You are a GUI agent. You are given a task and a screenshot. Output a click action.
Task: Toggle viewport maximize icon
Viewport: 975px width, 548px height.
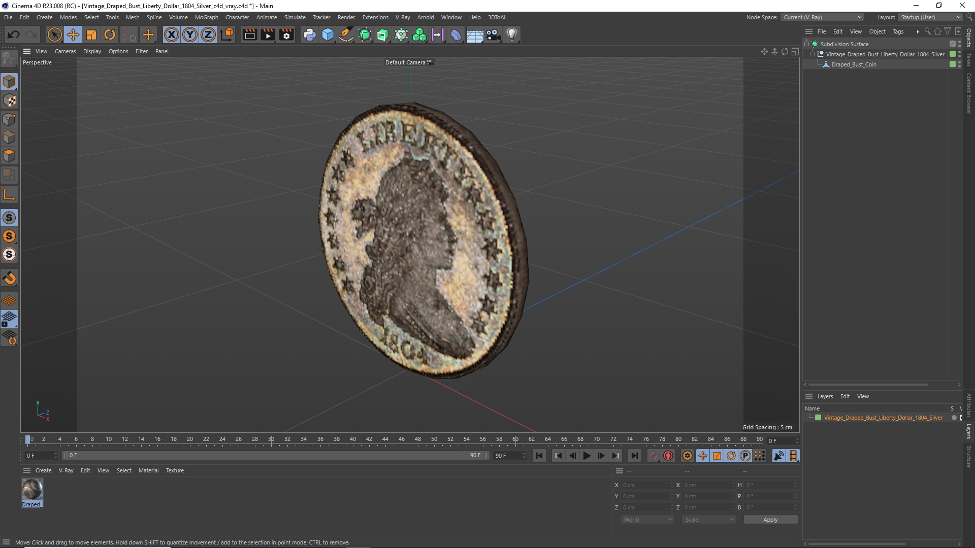tap(795, 51)
